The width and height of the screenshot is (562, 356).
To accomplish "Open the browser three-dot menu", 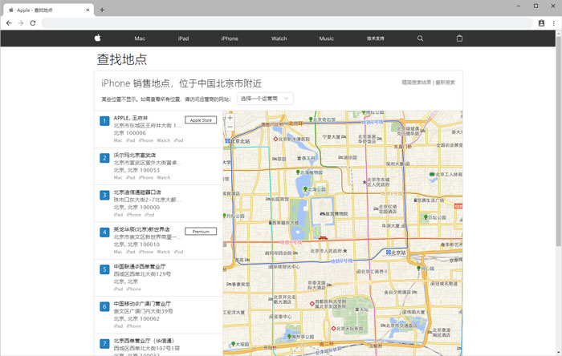I will pos(554,23).
